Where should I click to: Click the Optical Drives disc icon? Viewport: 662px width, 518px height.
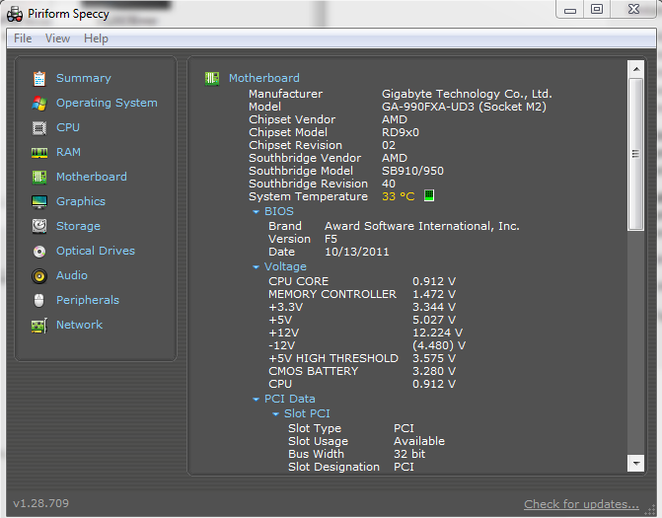click(39, 252)
